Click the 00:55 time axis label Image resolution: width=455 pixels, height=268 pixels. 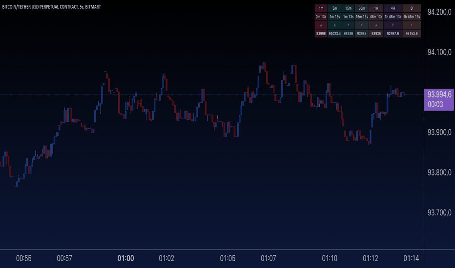(24, 258)
